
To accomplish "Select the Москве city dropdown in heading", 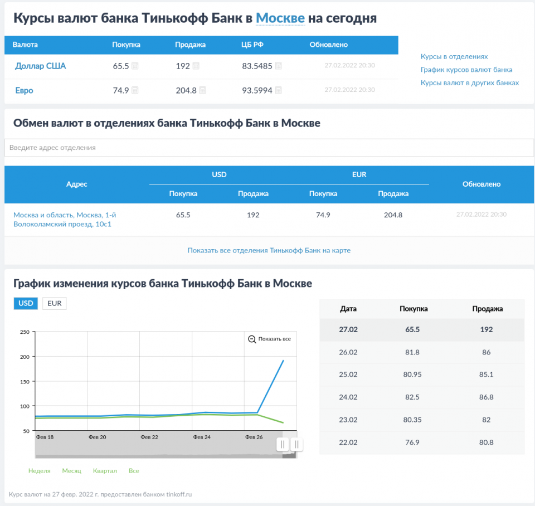I will [x=280, y=18].
